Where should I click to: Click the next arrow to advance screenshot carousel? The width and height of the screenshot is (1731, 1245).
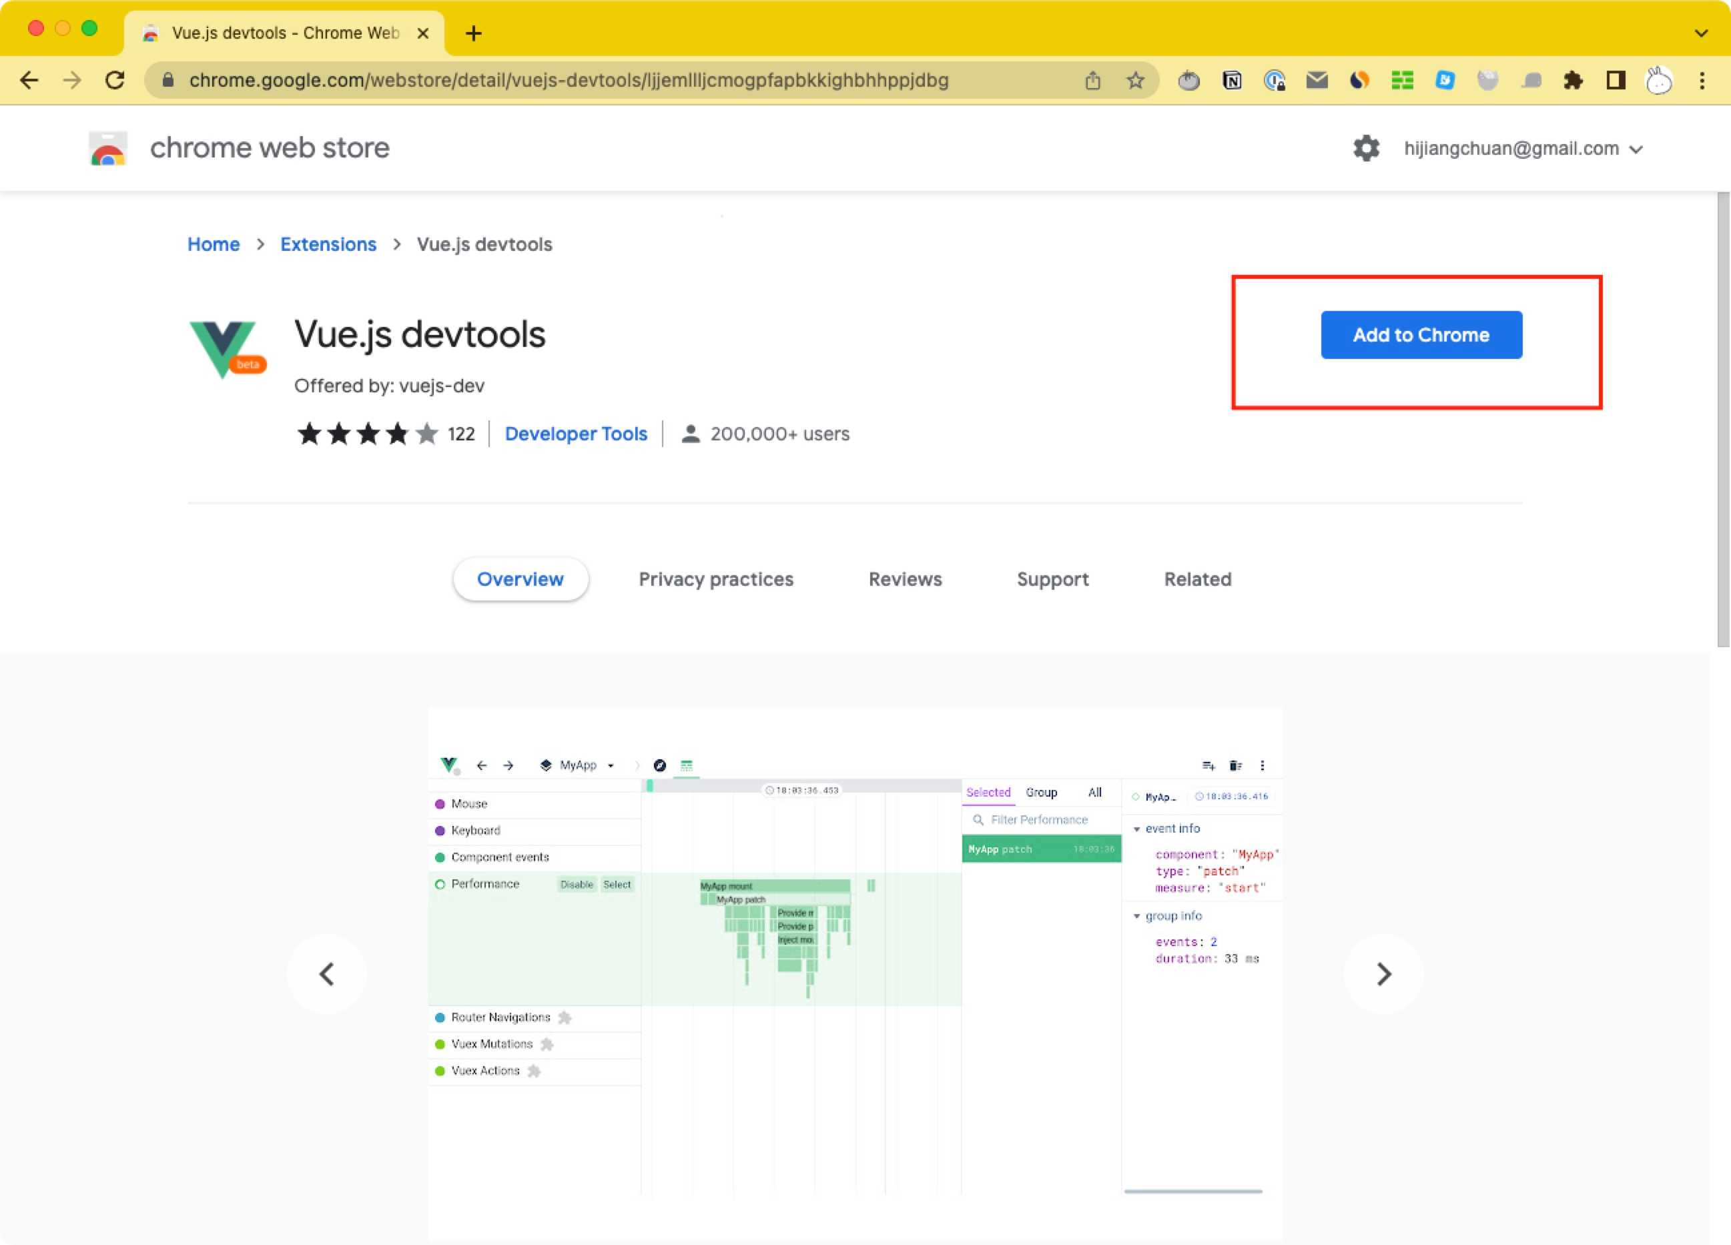(x=1384, y=972)
